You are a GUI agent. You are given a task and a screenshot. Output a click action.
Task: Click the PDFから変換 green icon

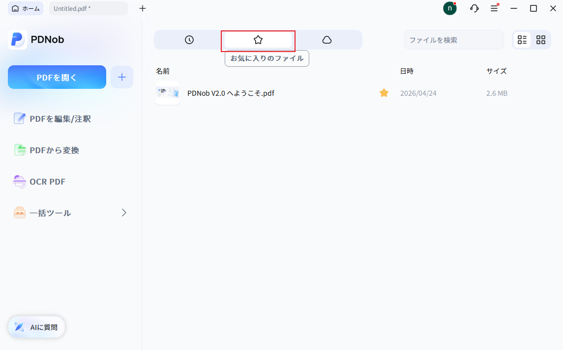pos(20,150)
